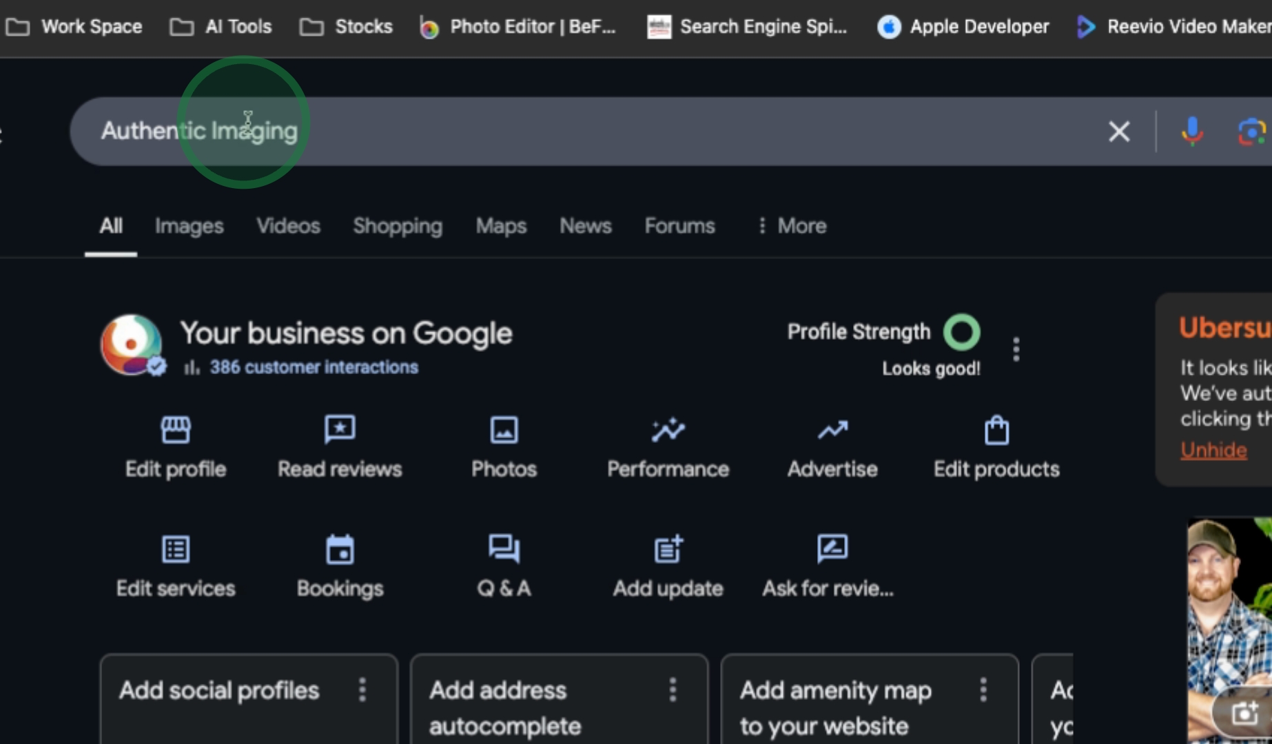Open Q & A chat icon
Screen dimensions: 1272x744
(x=504, y=549)
